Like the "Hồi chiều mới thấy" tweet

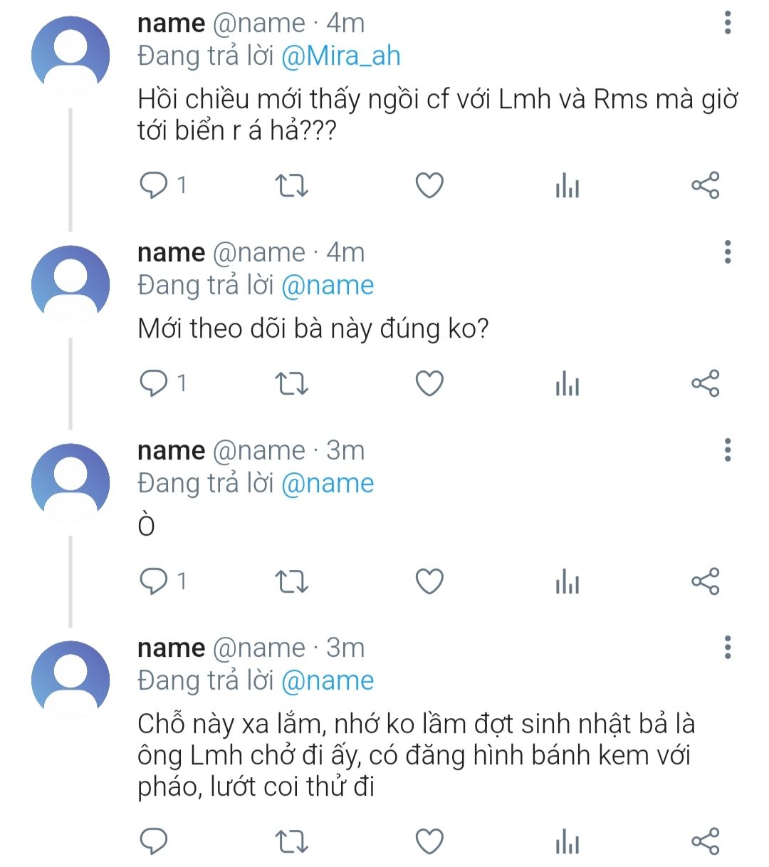click(429, 186)
